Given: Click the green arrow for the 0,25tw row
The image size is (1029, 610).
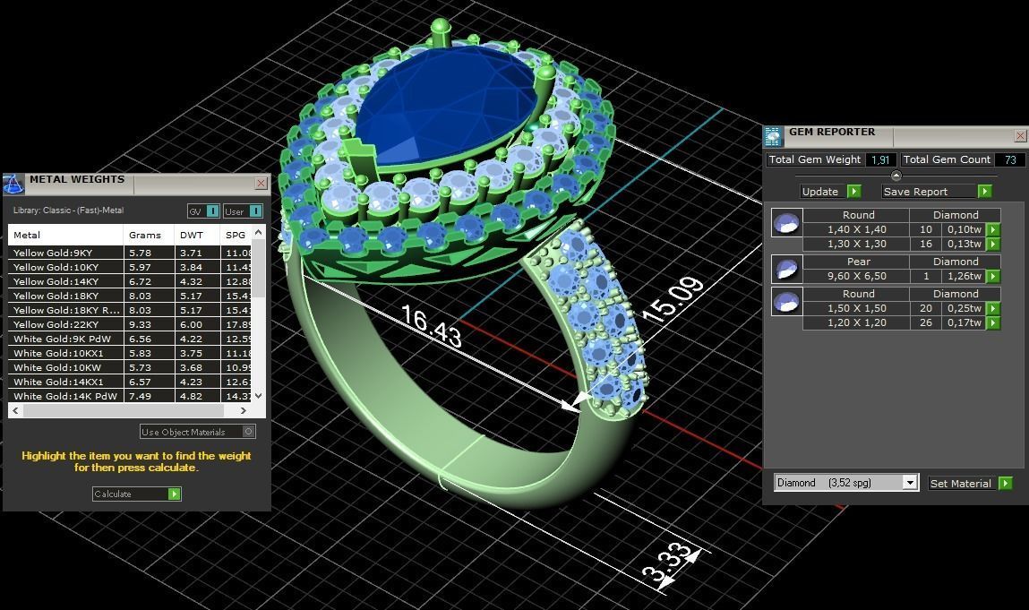Looking at the screenshot, I should click(x=993, y=308).
